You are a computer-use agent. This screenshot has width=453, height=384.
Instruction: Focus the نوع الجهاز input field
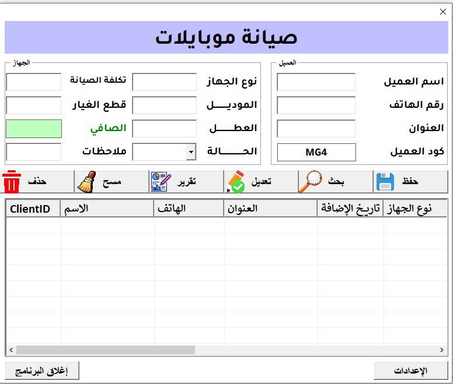click(x=165, y=82)
